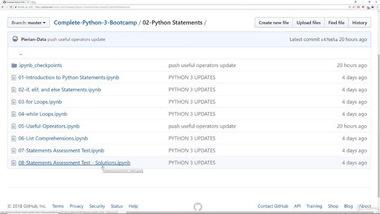
Task: Select the Complete-Python-3-Bootcamp browser tab
Action: 16,2
